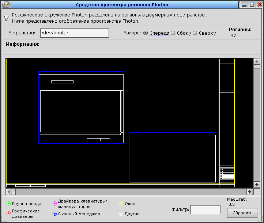The height and width of the screenshot is (223, 264).
Task: Select the Сбоку view radio button
Action: pyautogui.click(x=173, y=33)
